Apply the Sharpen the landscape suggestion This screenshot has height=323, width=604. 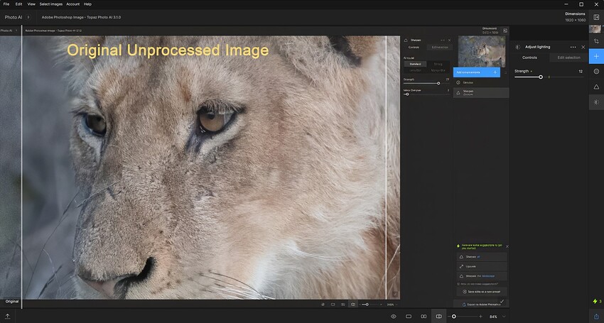coord(482,276)
